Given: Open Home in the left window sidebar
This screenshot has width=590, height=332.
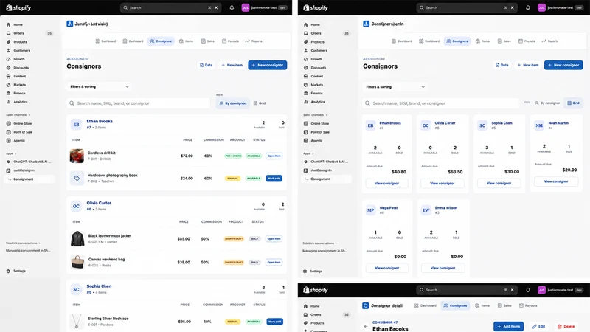Looking at the screenshot, I should click(x=18, y=24).
